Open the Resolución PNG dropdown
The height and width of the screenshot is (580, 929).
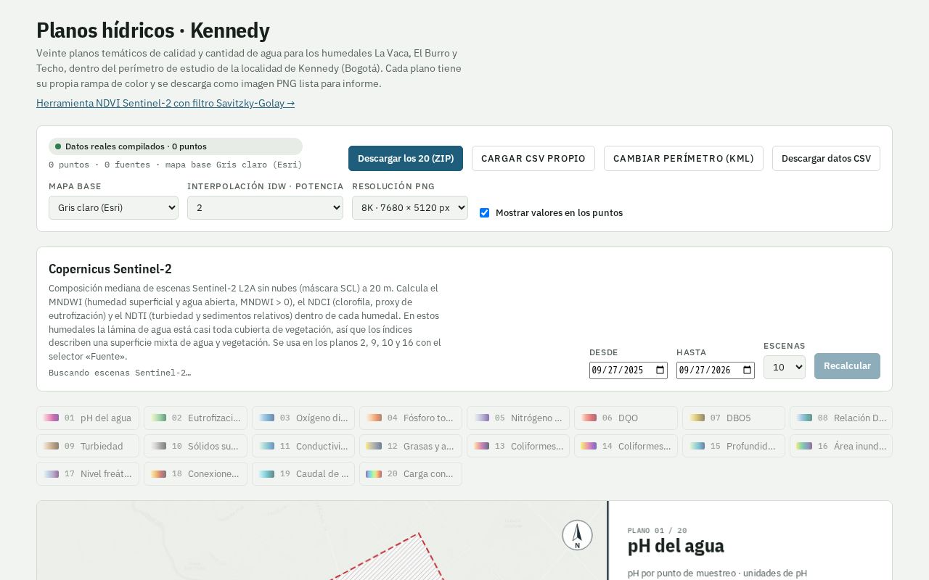pyautogui.click(x=410, y=207)
